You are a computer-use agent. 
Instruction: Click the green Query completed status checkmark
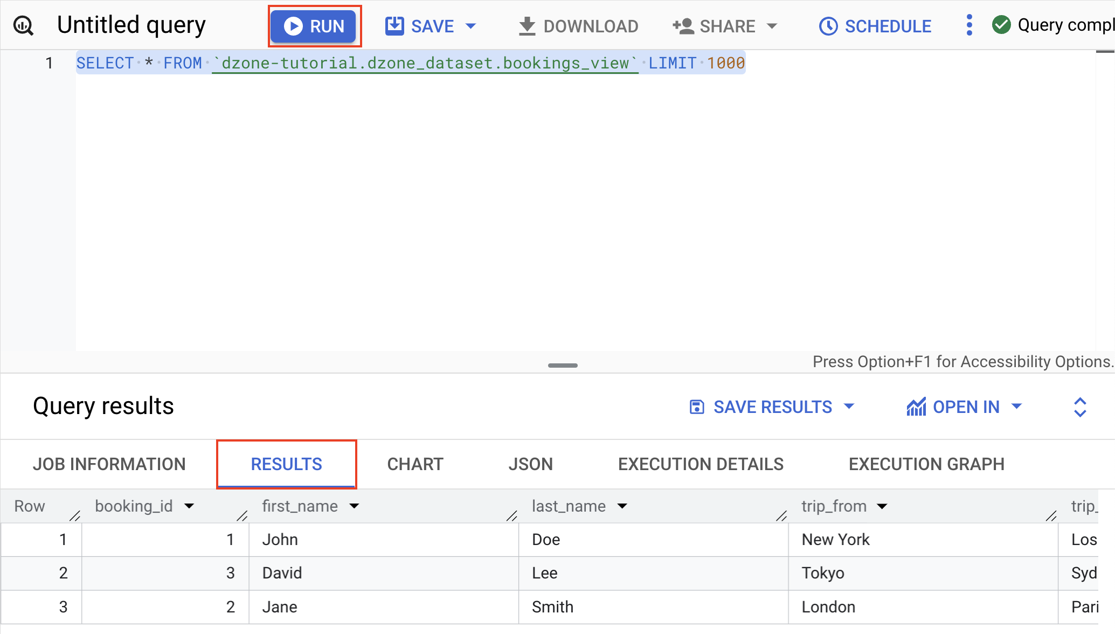(x=1002, y=24)
